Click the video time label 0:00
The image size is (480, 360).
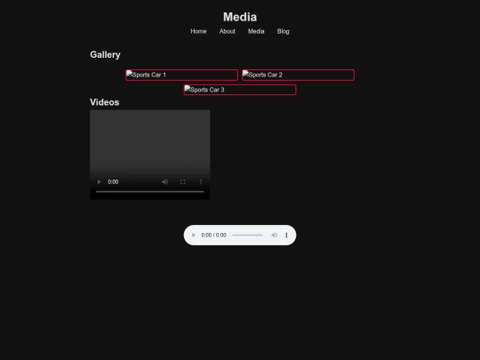(113, 182)
